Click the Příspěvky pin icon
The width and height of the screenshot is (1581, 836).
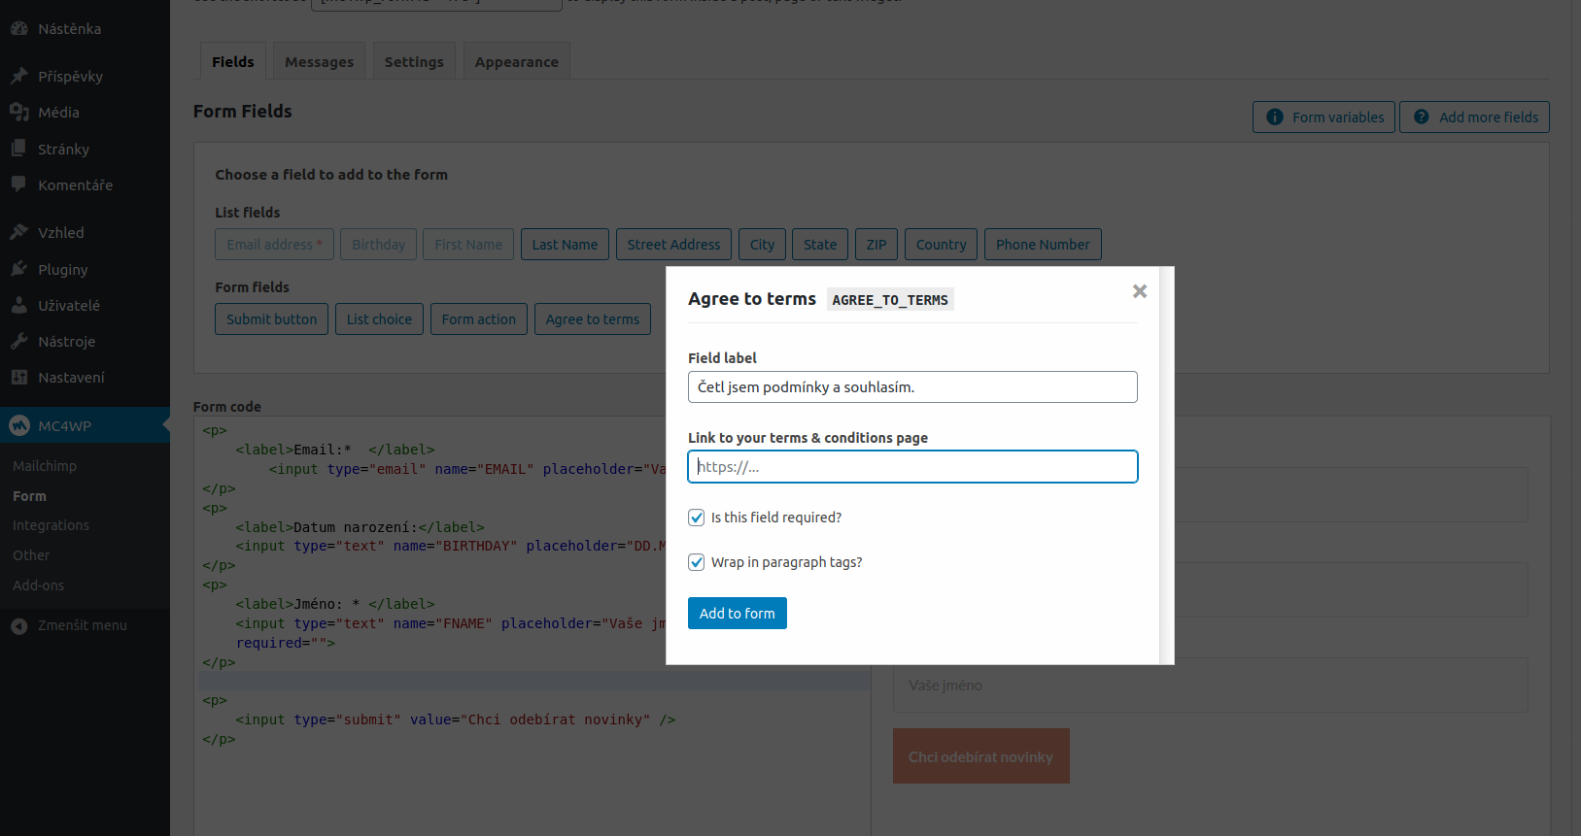[19, 76]
